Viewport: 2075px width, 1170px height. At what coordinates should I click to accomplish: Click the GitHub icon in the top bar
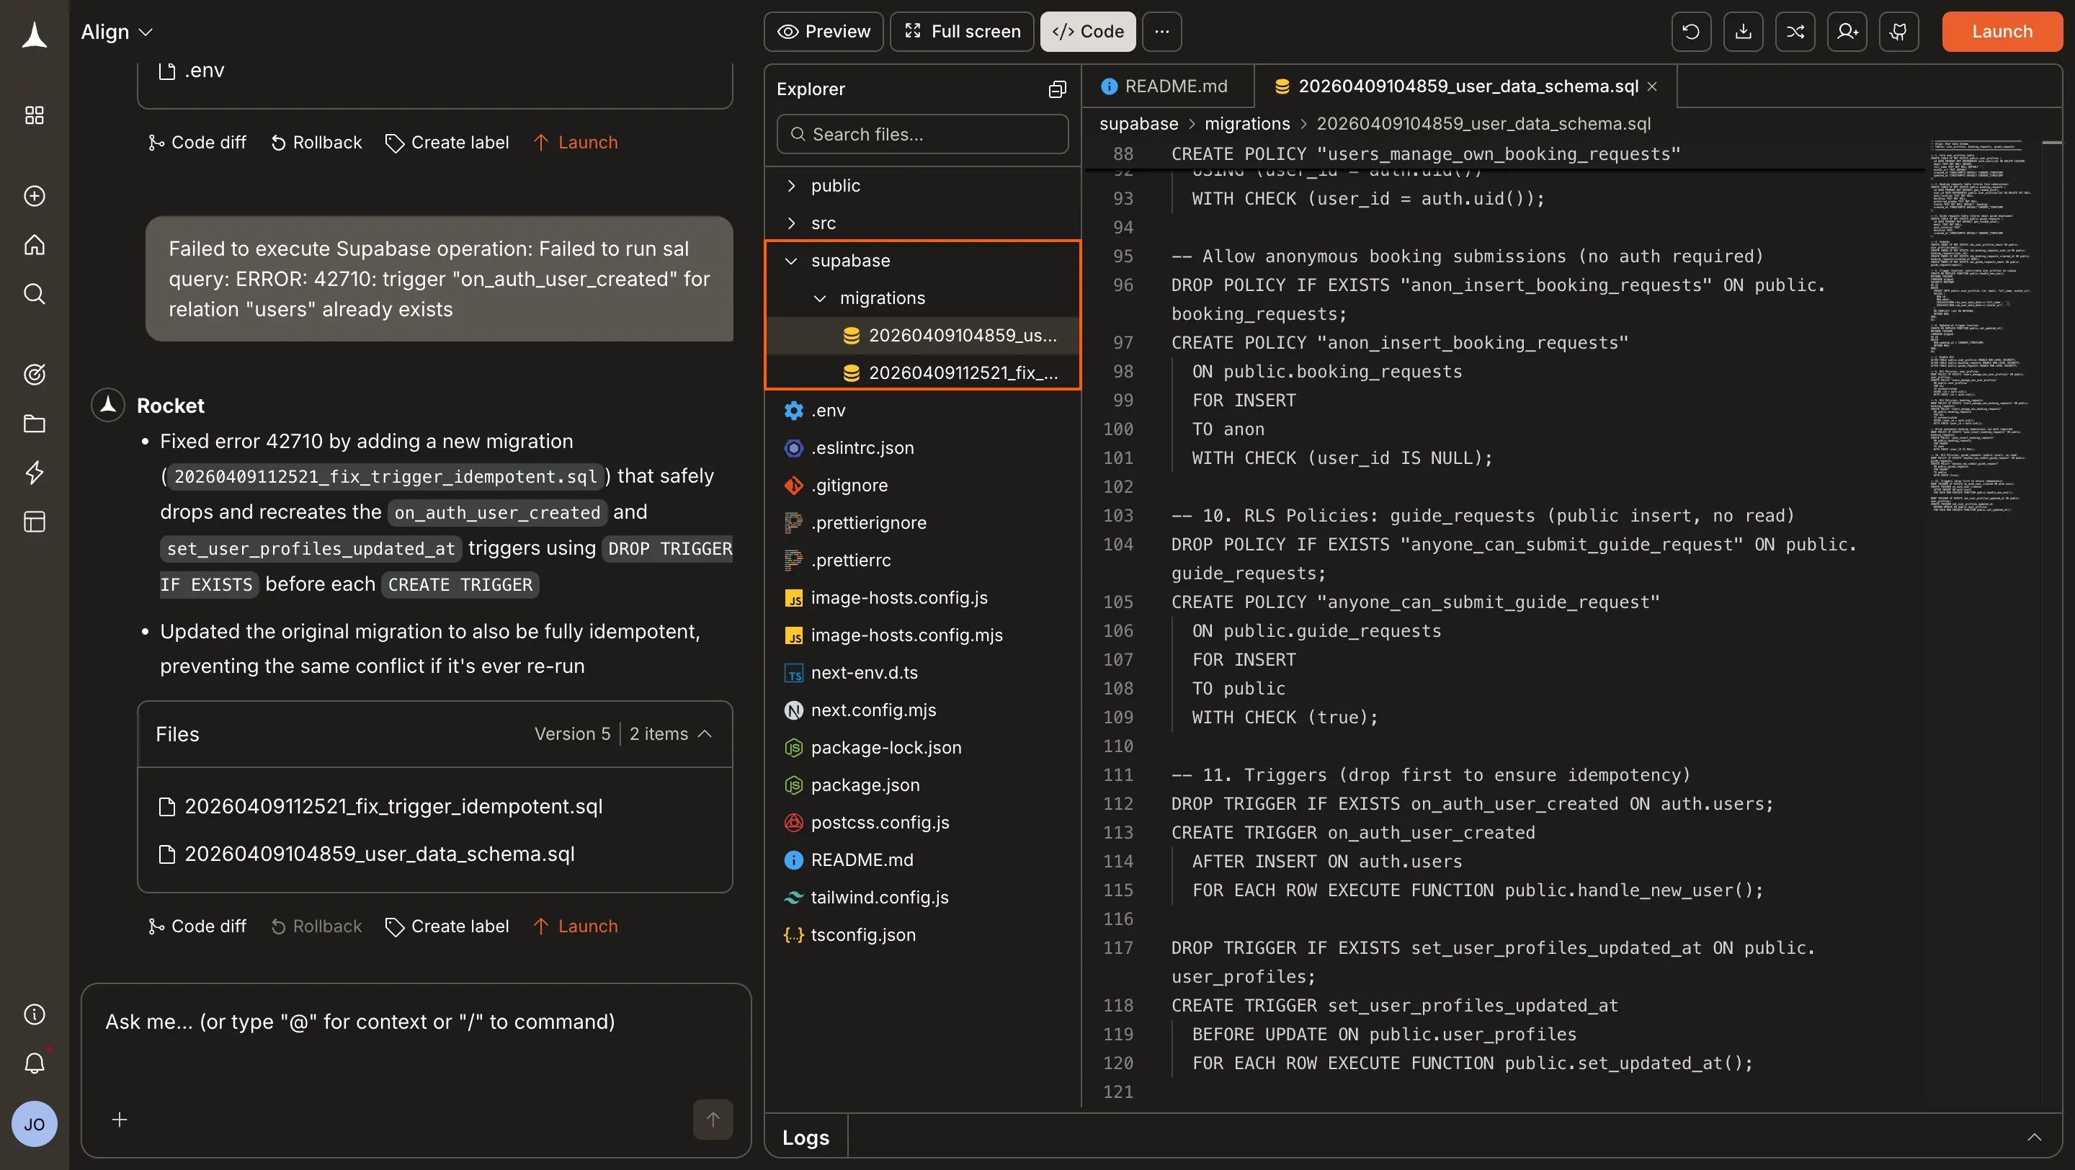(x=1898, y=32)
